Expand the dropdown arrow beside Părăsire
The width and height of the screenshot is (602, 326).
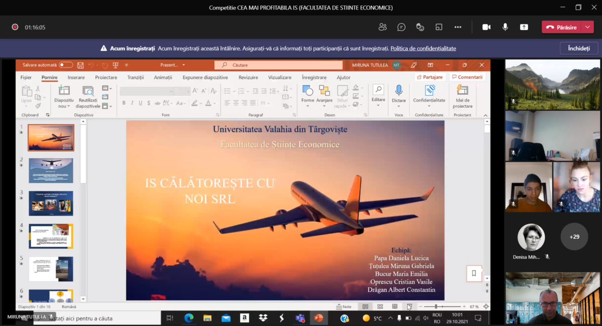click(x=587, y=27)
